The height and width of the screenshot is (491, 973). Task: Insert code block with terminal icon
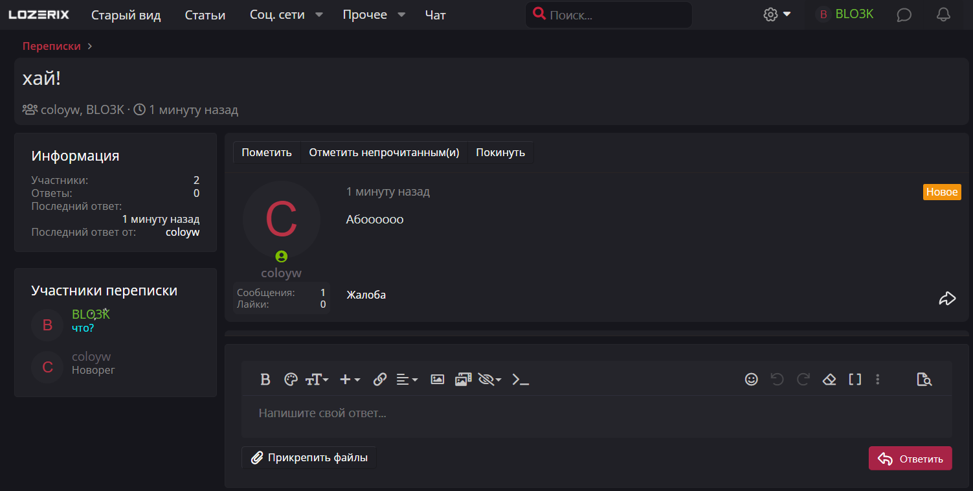pyautogui.click(x=520, y=380)
